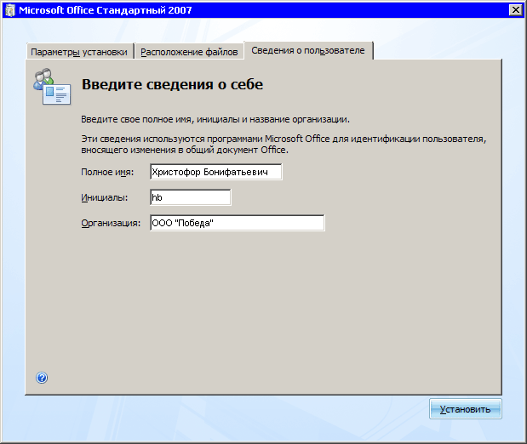
Task: Click the word "Победа" in the organization field
Action: (193, 223)
